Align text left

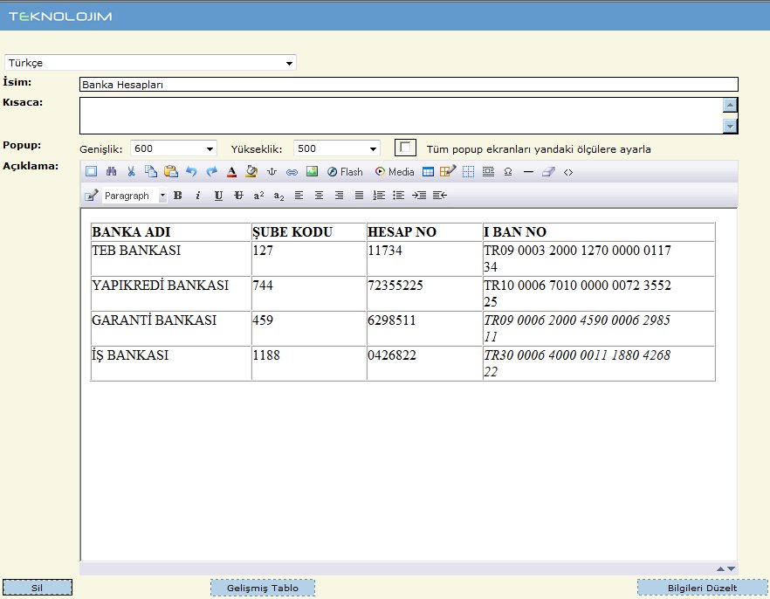point(299,196)
